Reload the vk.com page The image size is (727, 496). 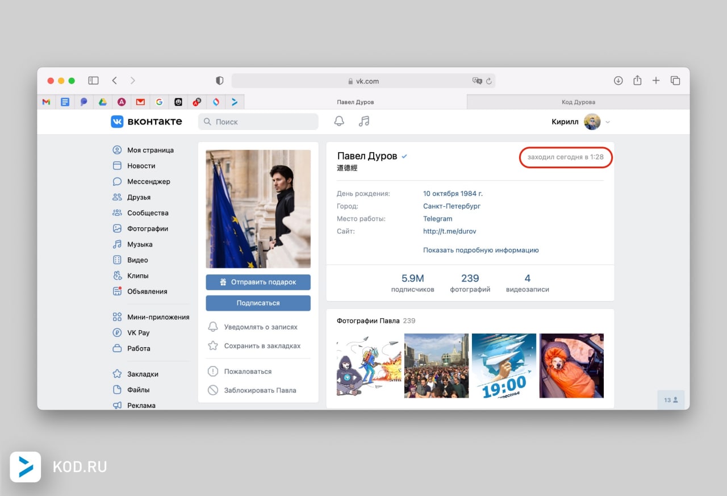(x=488, y=81)
